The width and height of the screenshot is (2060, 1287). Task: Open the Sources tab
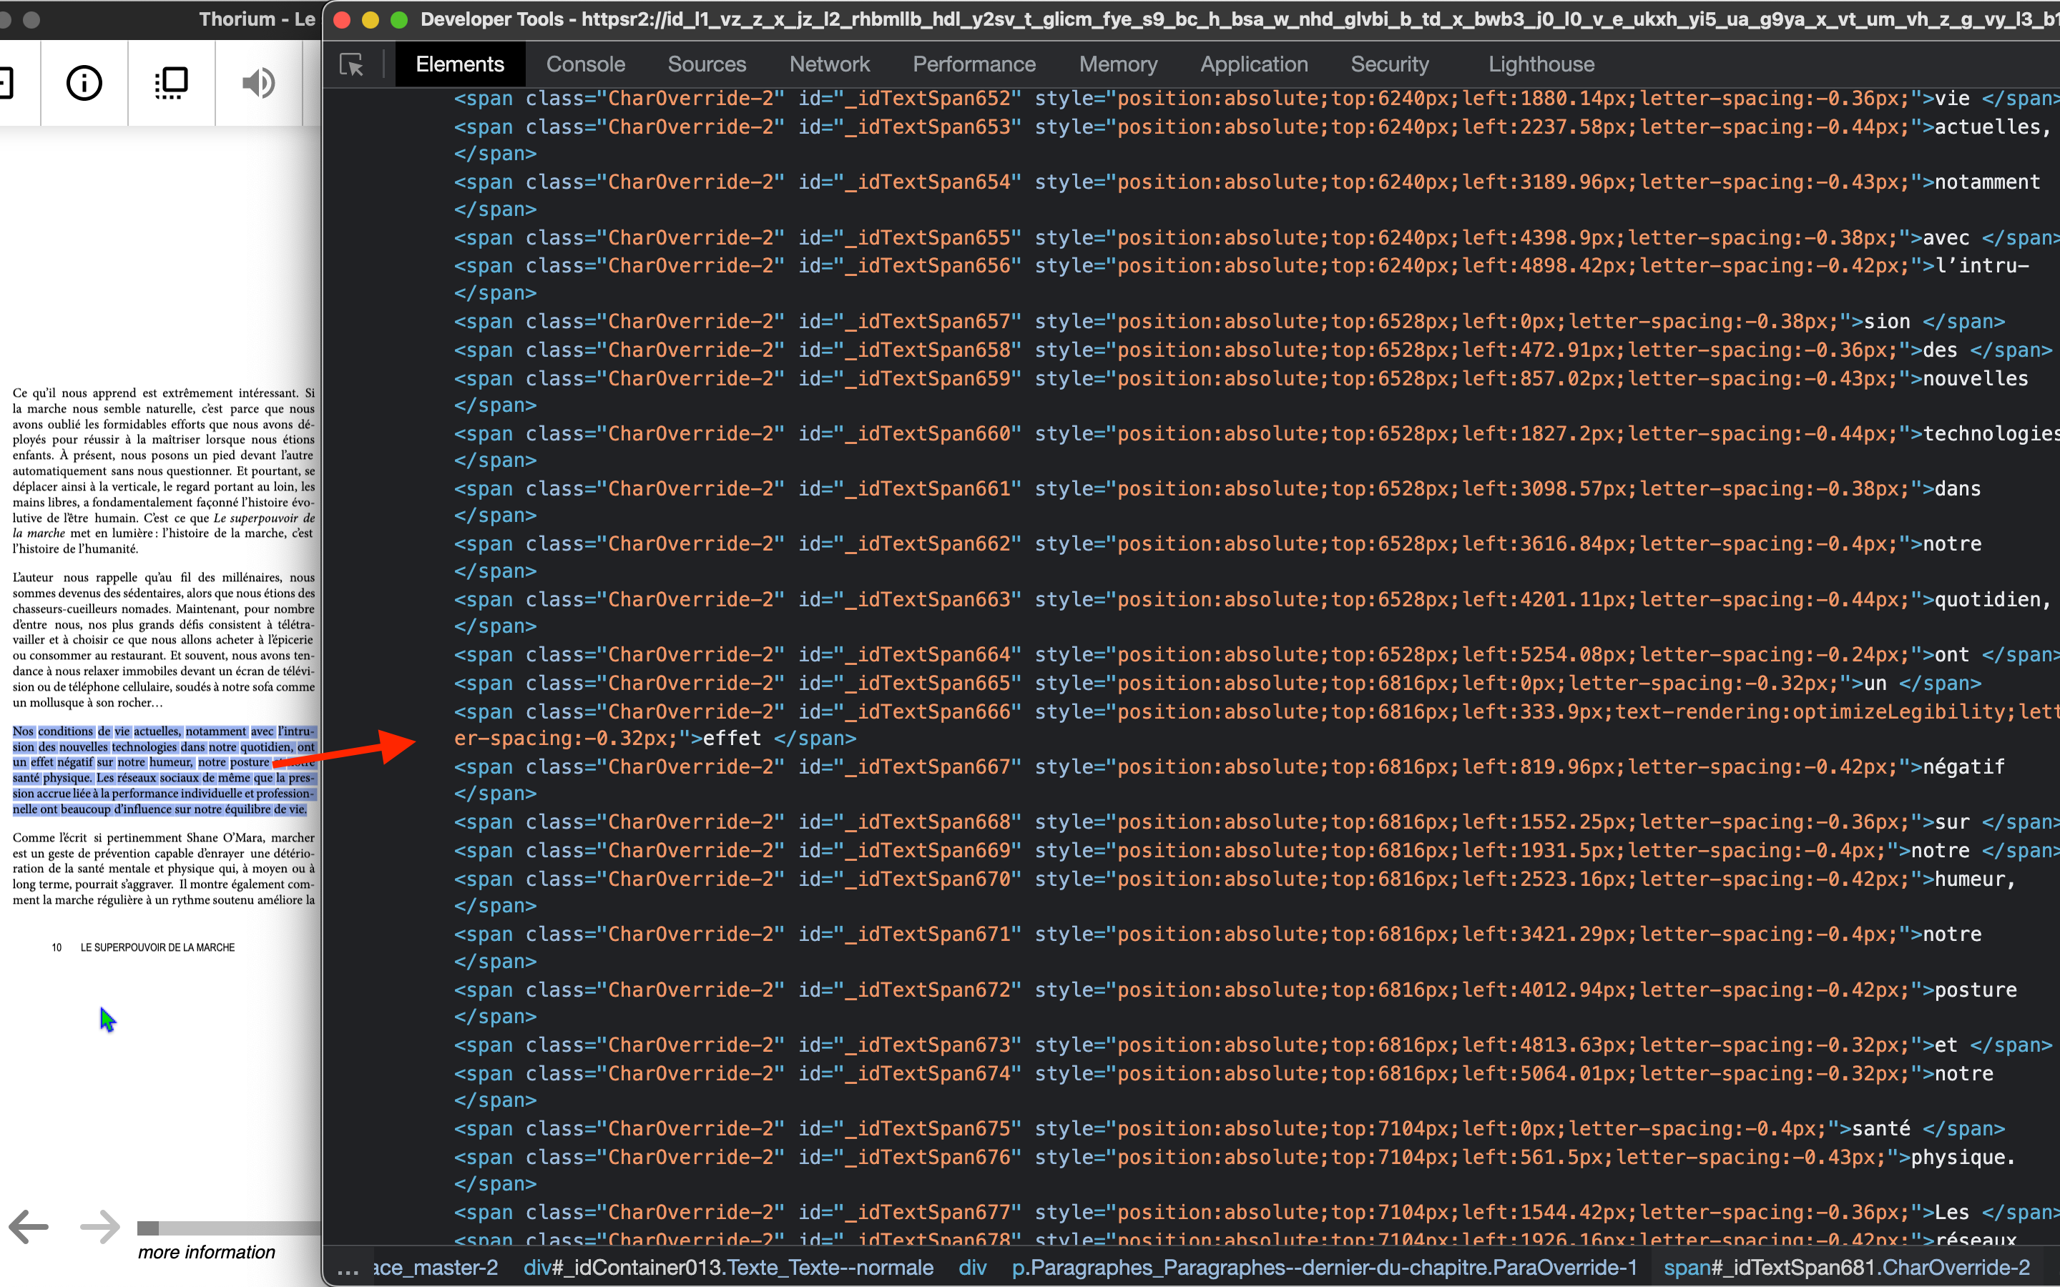[x=707, y=64]
